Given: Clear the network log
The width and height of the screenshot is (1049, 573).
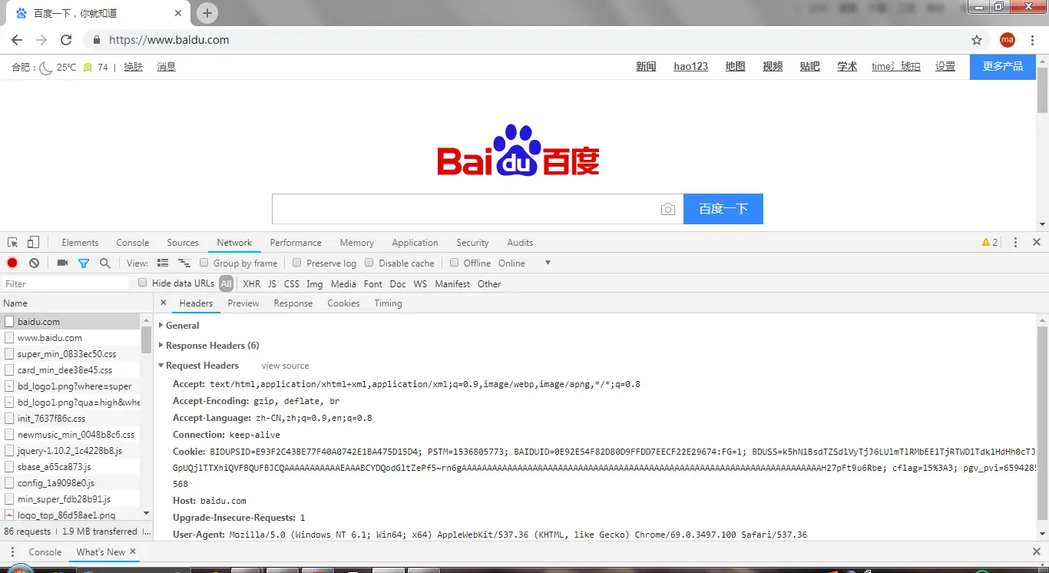Looking at the screenshot, I should (34, 263).
